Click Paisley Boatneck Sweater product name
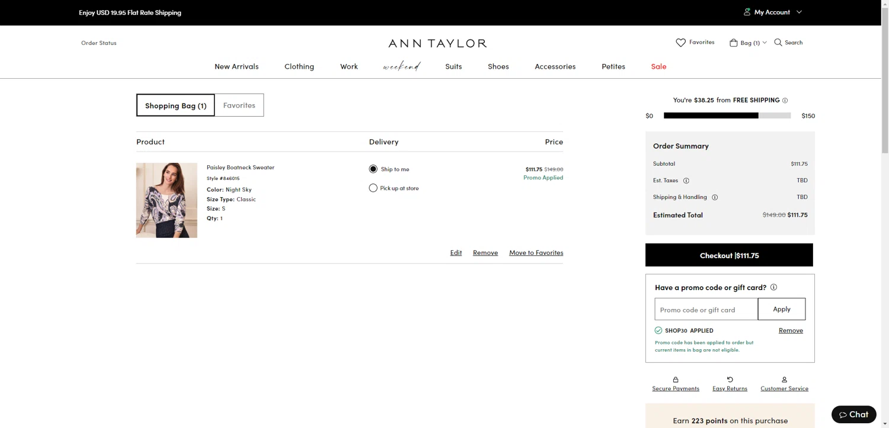 tap(241, 167)
